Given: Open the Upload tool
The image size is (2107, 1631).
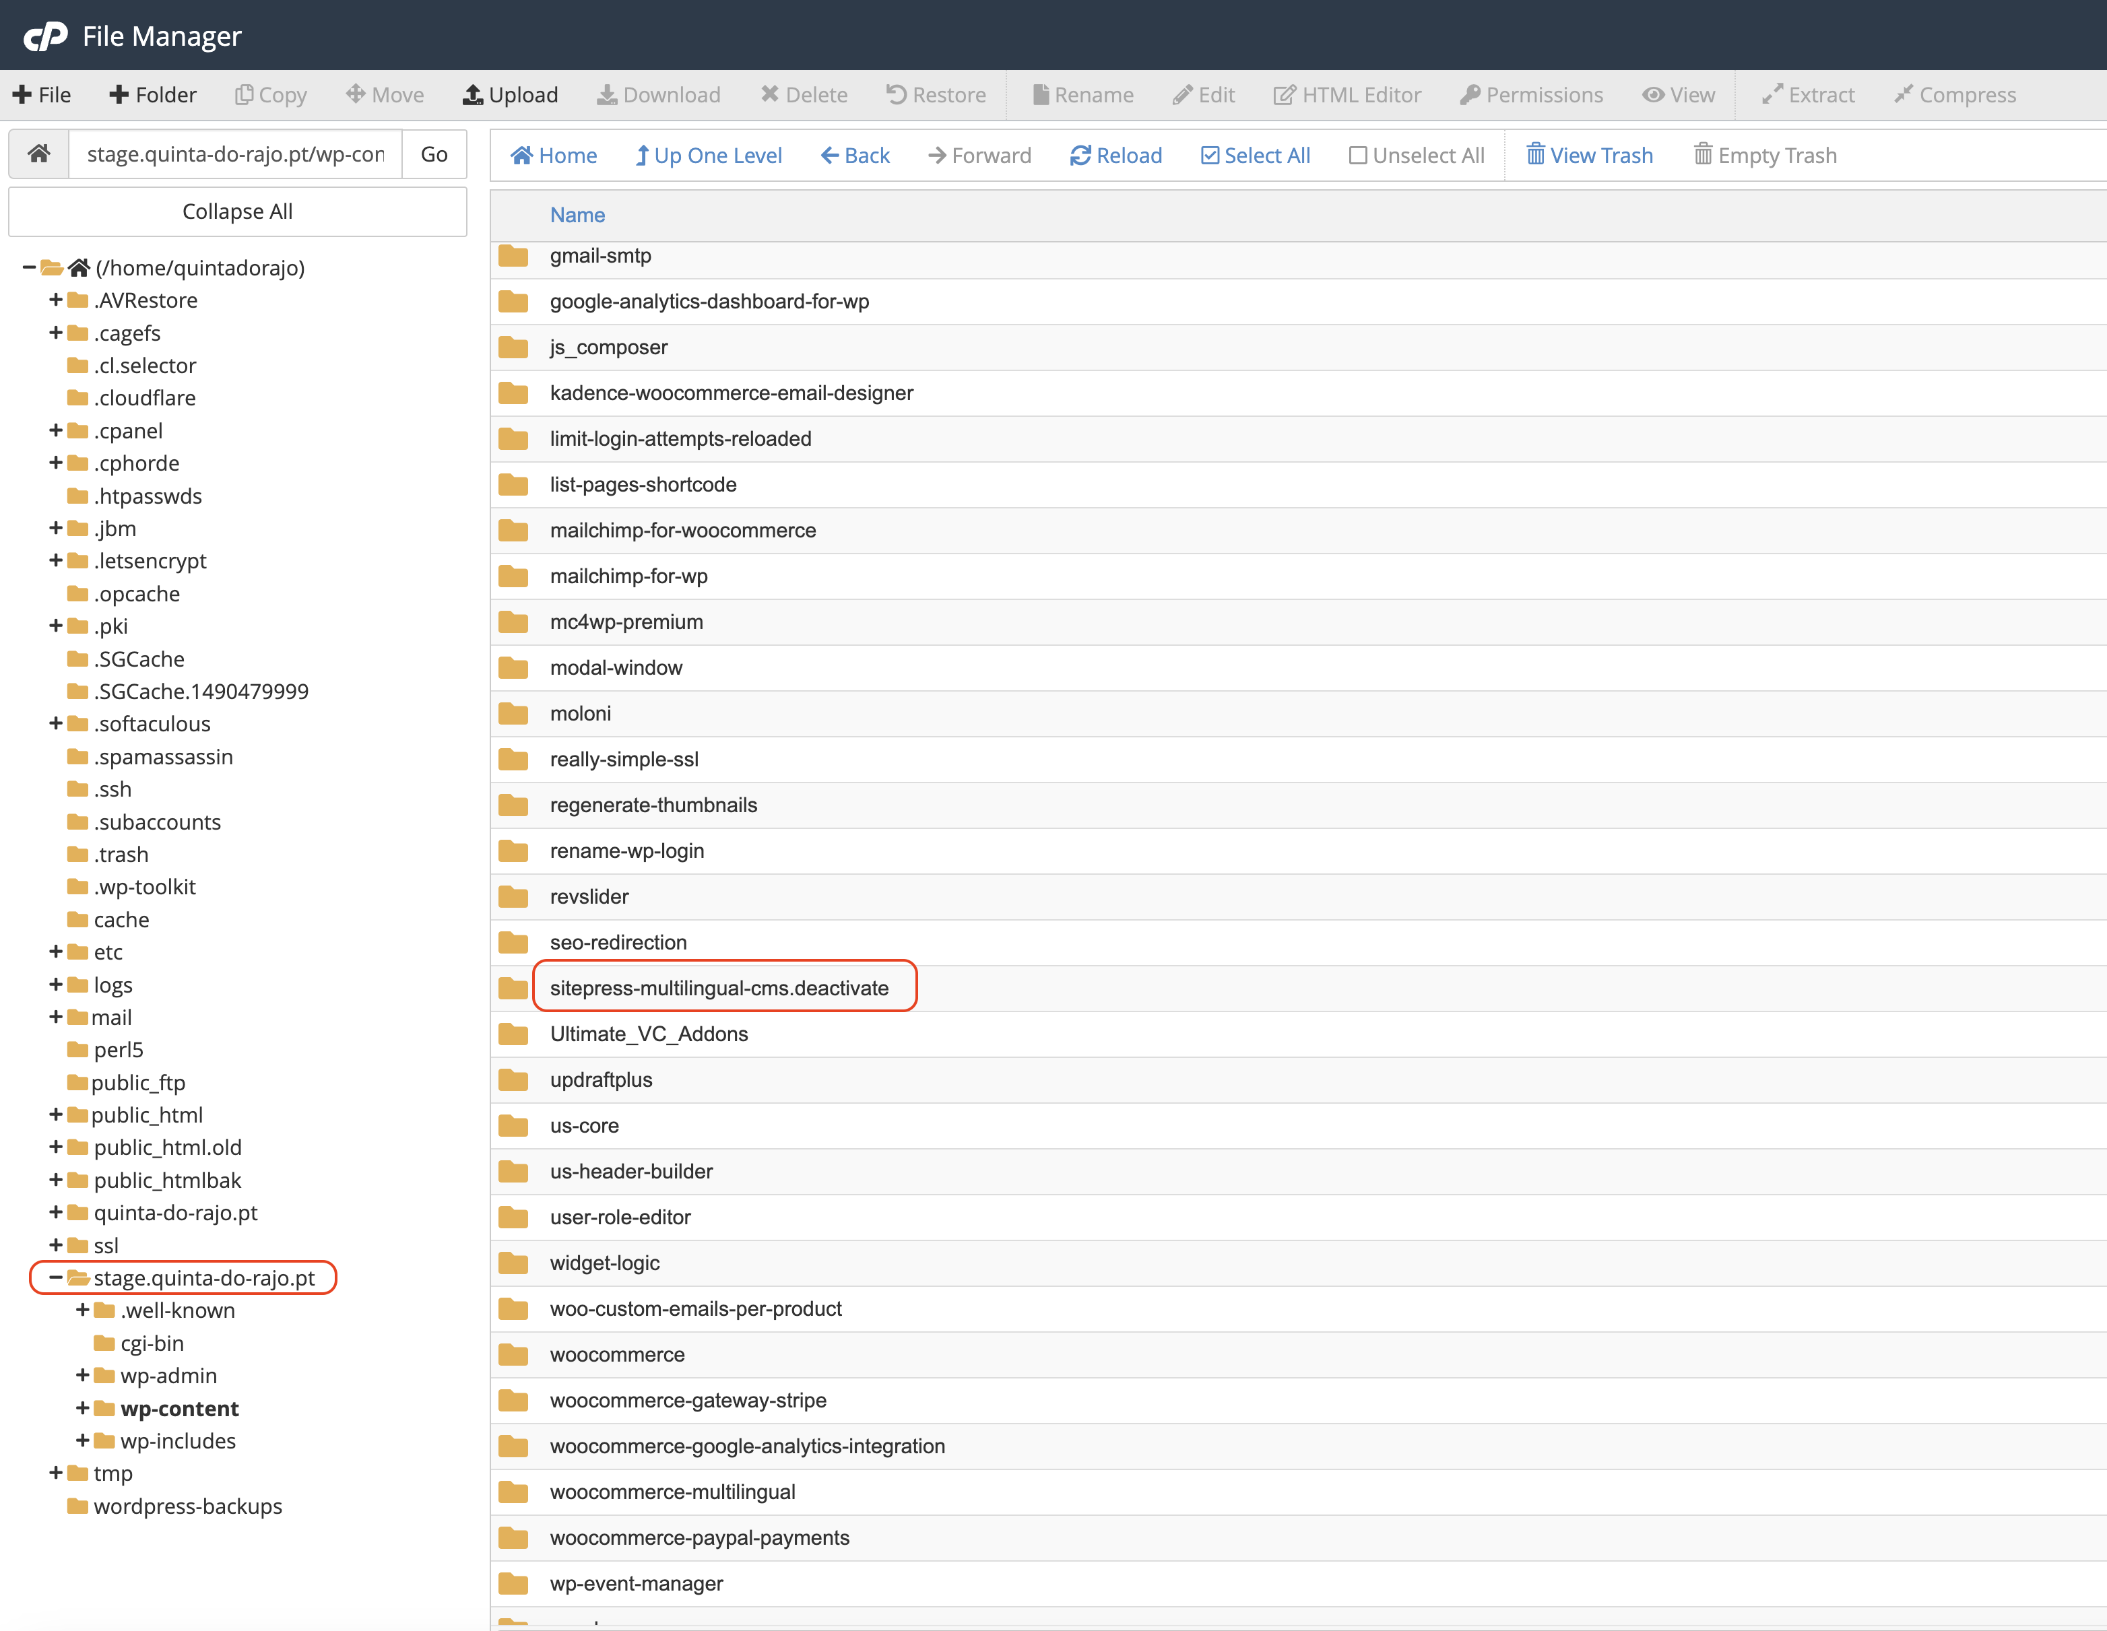Looking at the screenshot, I should [x=511, y=94].
